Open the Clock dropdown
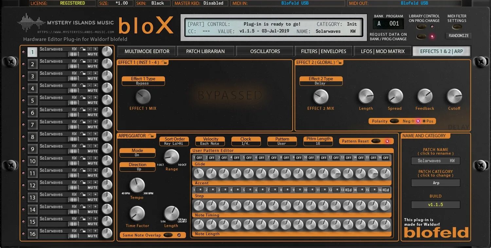 click(246, 141)
